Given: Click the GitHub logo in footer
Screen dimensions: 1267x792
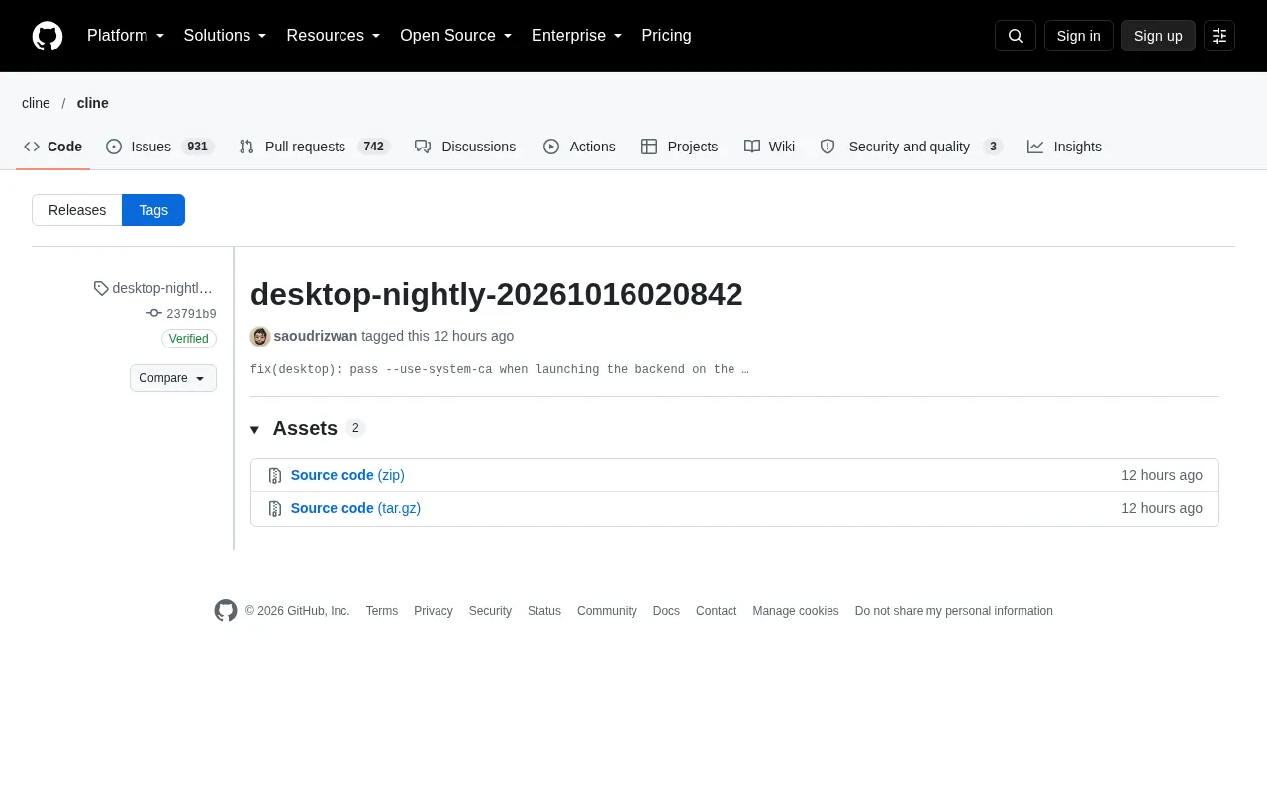Looking at the screenshot, I should pos(226,611).
